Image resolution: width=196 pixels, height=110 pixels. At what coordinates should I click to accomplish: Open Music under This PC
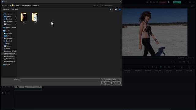[8, 43]
